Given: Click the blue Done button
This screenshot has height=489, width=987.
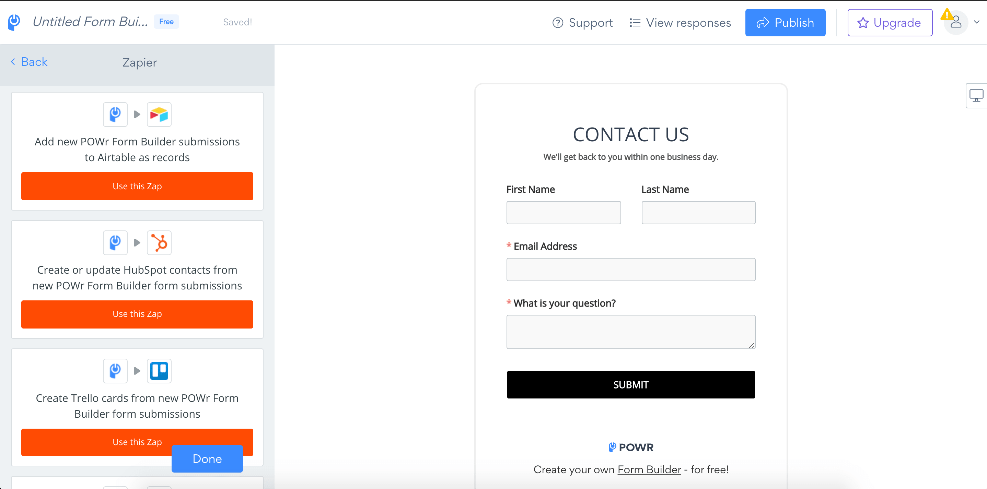Looking at the screenshot, I should click(x=207, y=458).
